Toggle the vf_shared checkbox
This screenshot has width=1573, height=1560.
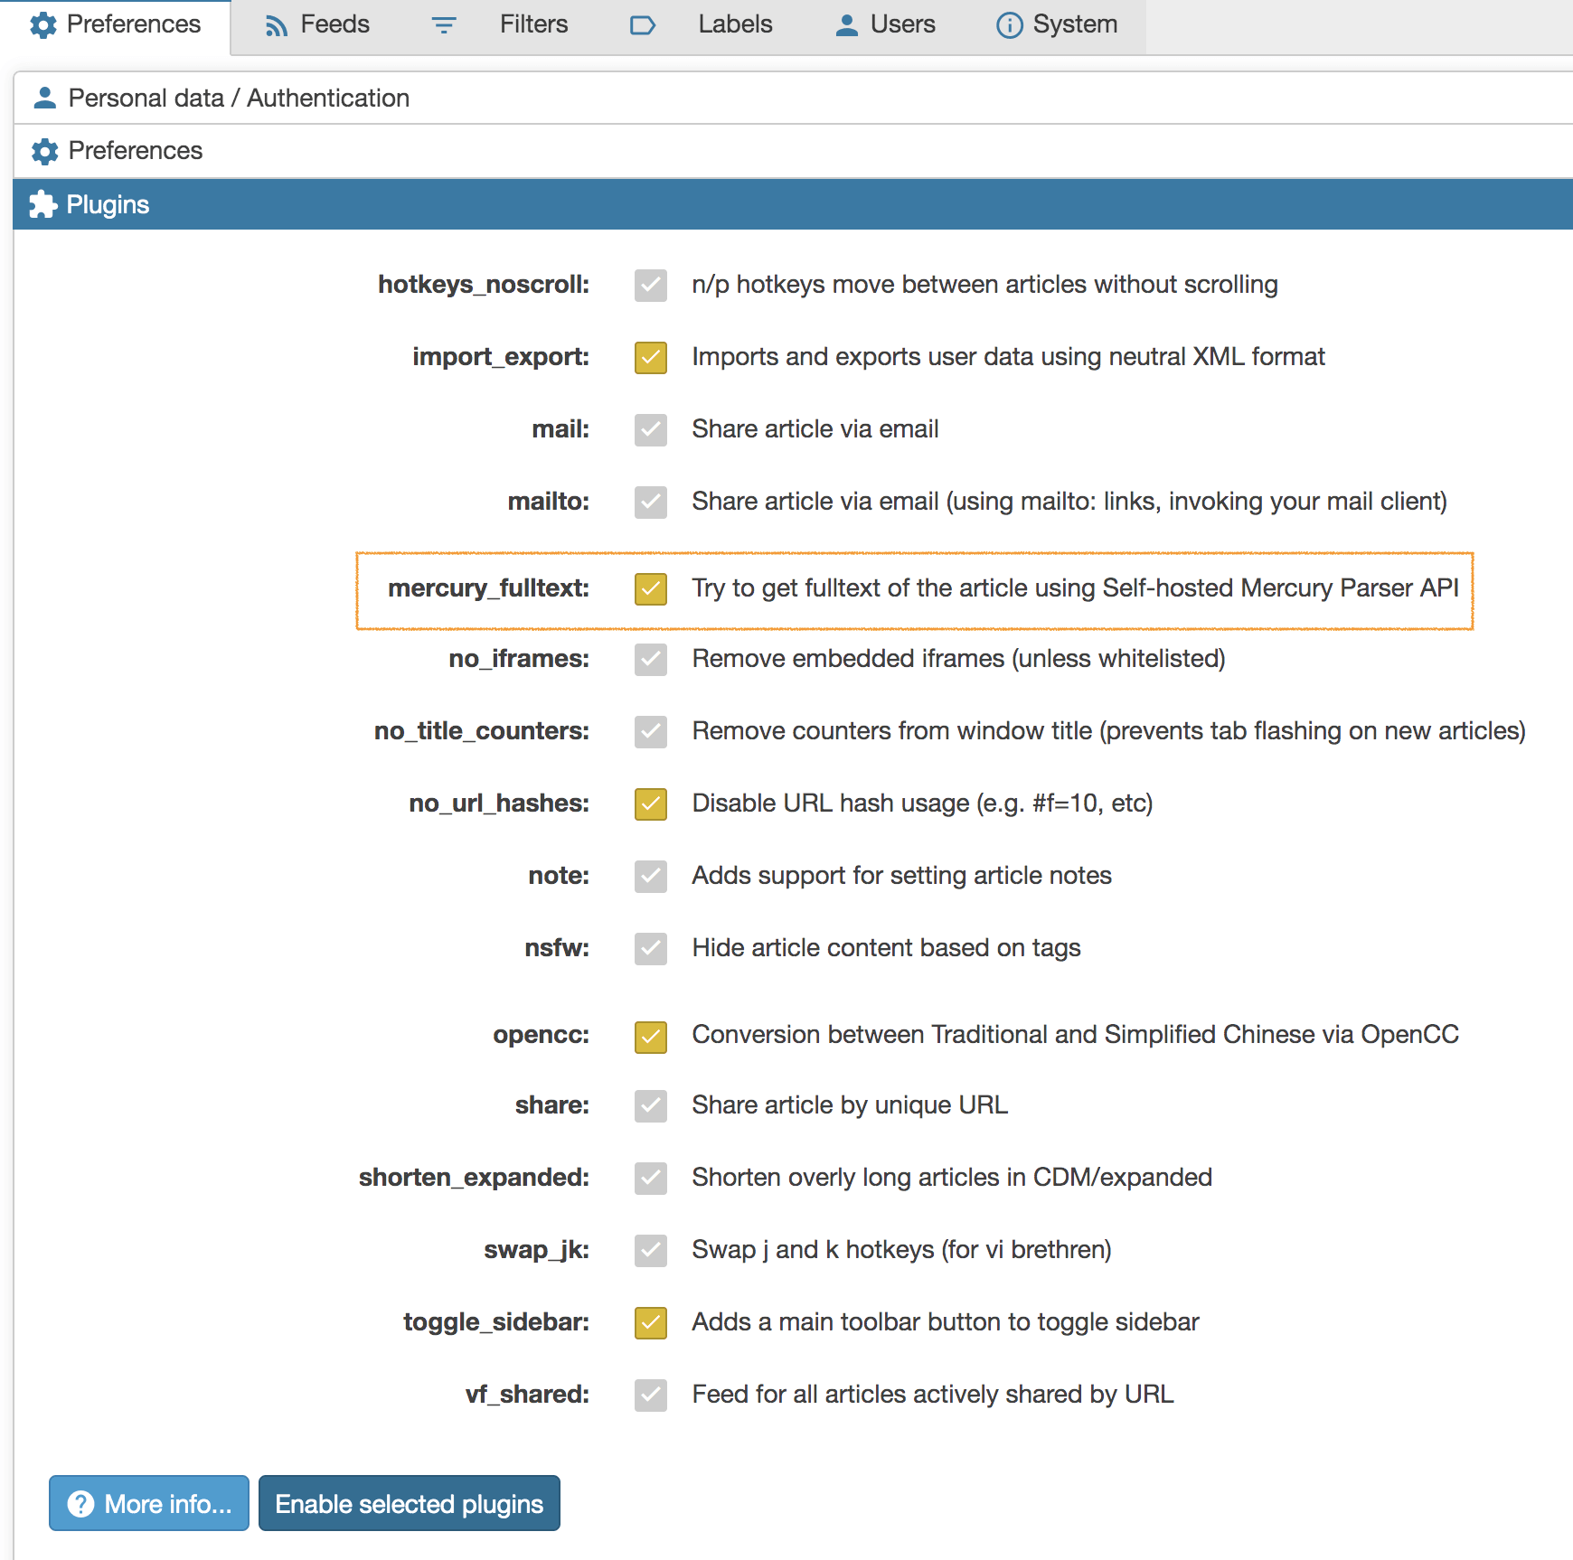click(651, 1396)
